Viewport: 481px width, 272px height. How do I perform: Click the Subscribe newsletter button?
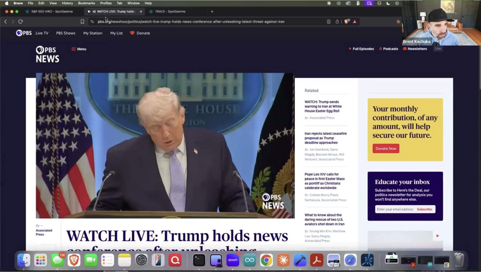424,209
